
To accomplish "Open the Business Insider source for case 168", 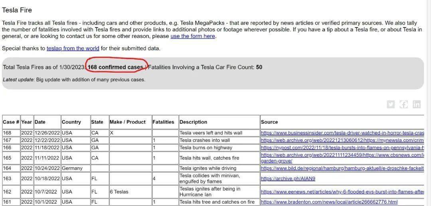I will [342, 133].
